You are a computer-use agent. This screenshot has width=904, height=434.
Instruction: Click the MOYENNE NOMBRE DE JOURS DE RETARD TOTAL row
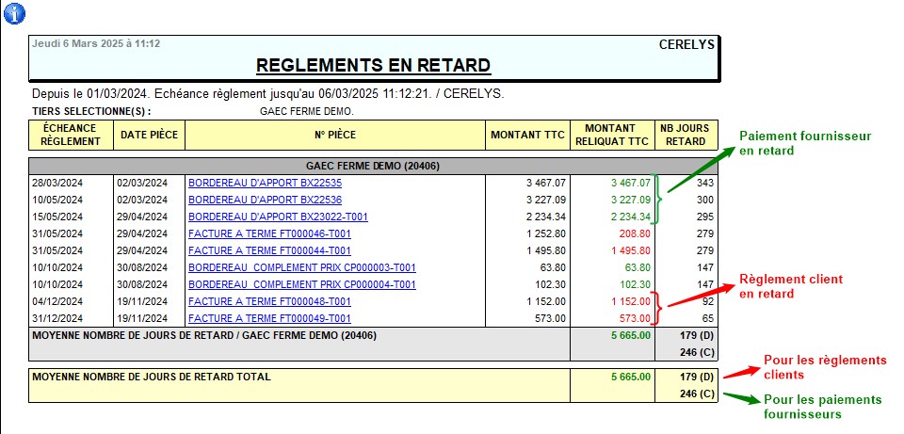pos(152,377)
